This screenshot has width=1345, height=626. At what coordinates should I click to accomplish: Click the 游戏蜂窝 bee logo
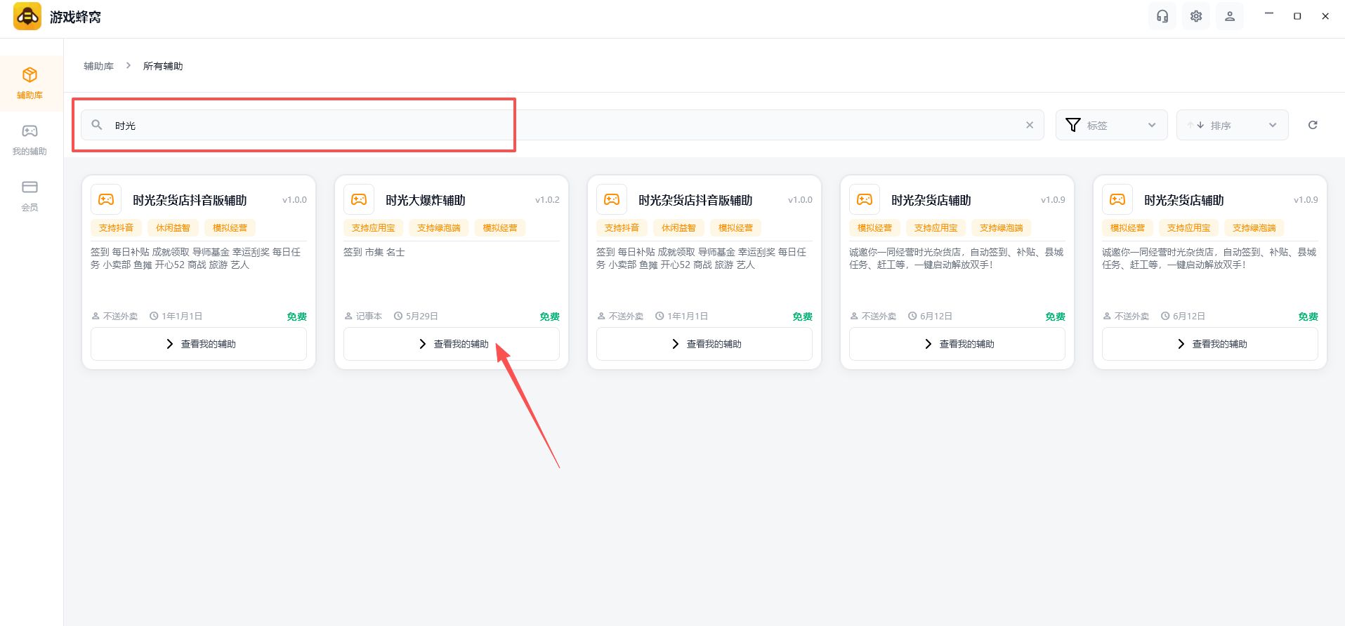(x=27, y=16)
